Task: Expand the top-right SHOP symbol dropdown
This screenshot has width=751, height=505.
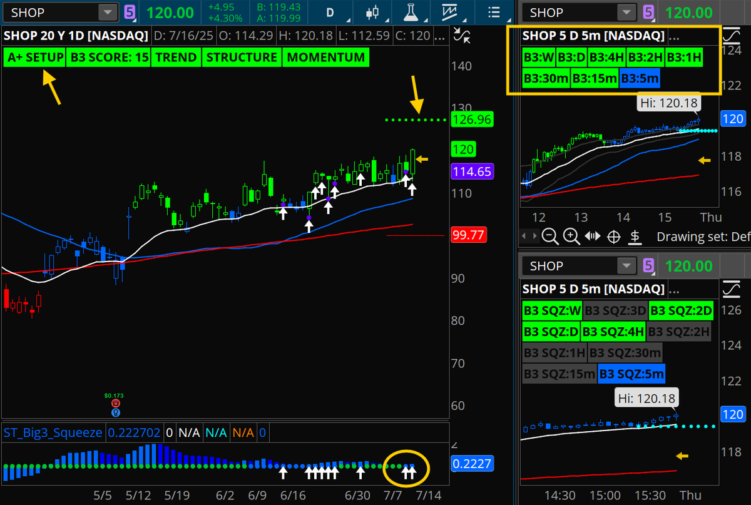Action: coord(626,12)
